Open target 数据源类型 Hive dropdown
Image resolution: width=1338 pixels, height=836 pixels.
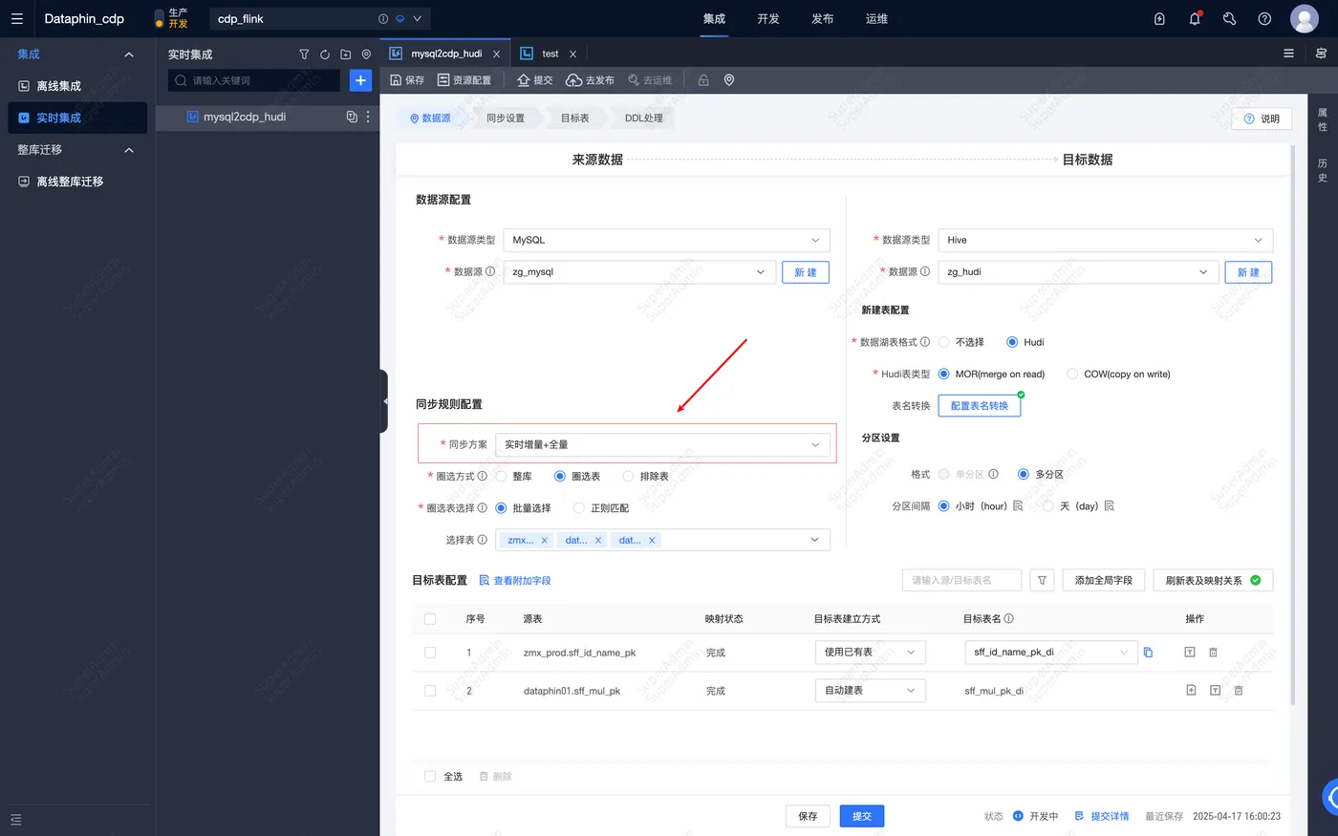click(x=1105, y=240)
